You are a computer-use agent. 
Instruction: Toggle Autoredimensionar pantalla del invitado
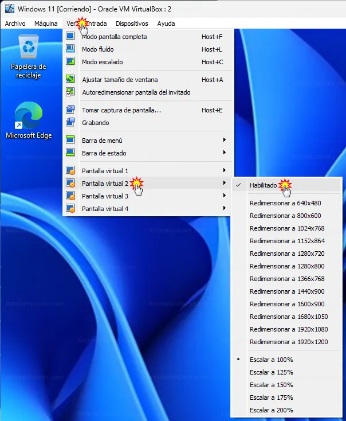(148, 92)
